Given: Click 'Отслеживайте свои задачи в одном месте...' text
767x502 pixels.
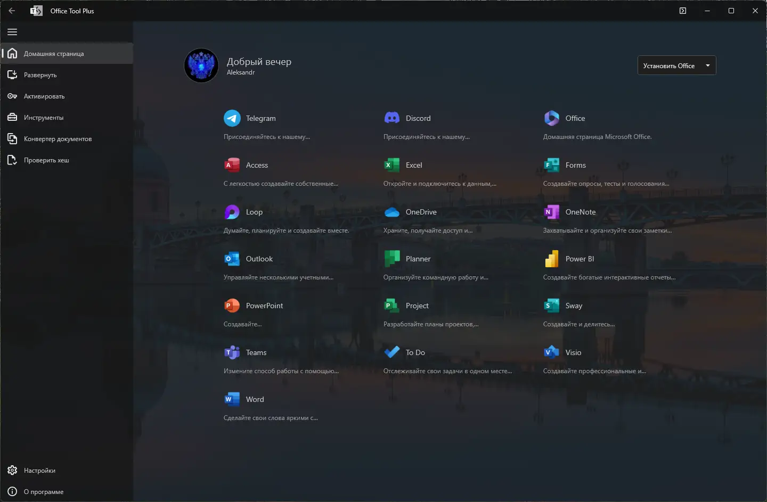Looking at the screenshot, I should (x=447, y=371).
